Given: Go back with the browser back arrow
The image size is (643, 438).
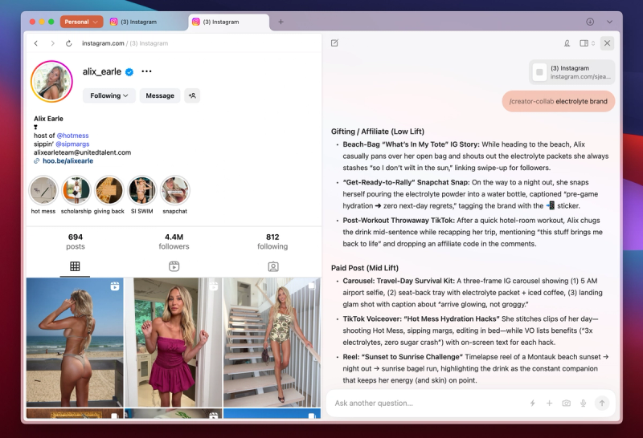Looking at the screenshot, I should pyautogui.click(x=36, y=43).
